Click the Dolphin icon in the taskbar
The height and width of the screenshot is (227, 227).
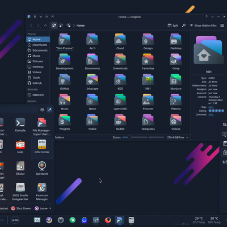point(120,220)
